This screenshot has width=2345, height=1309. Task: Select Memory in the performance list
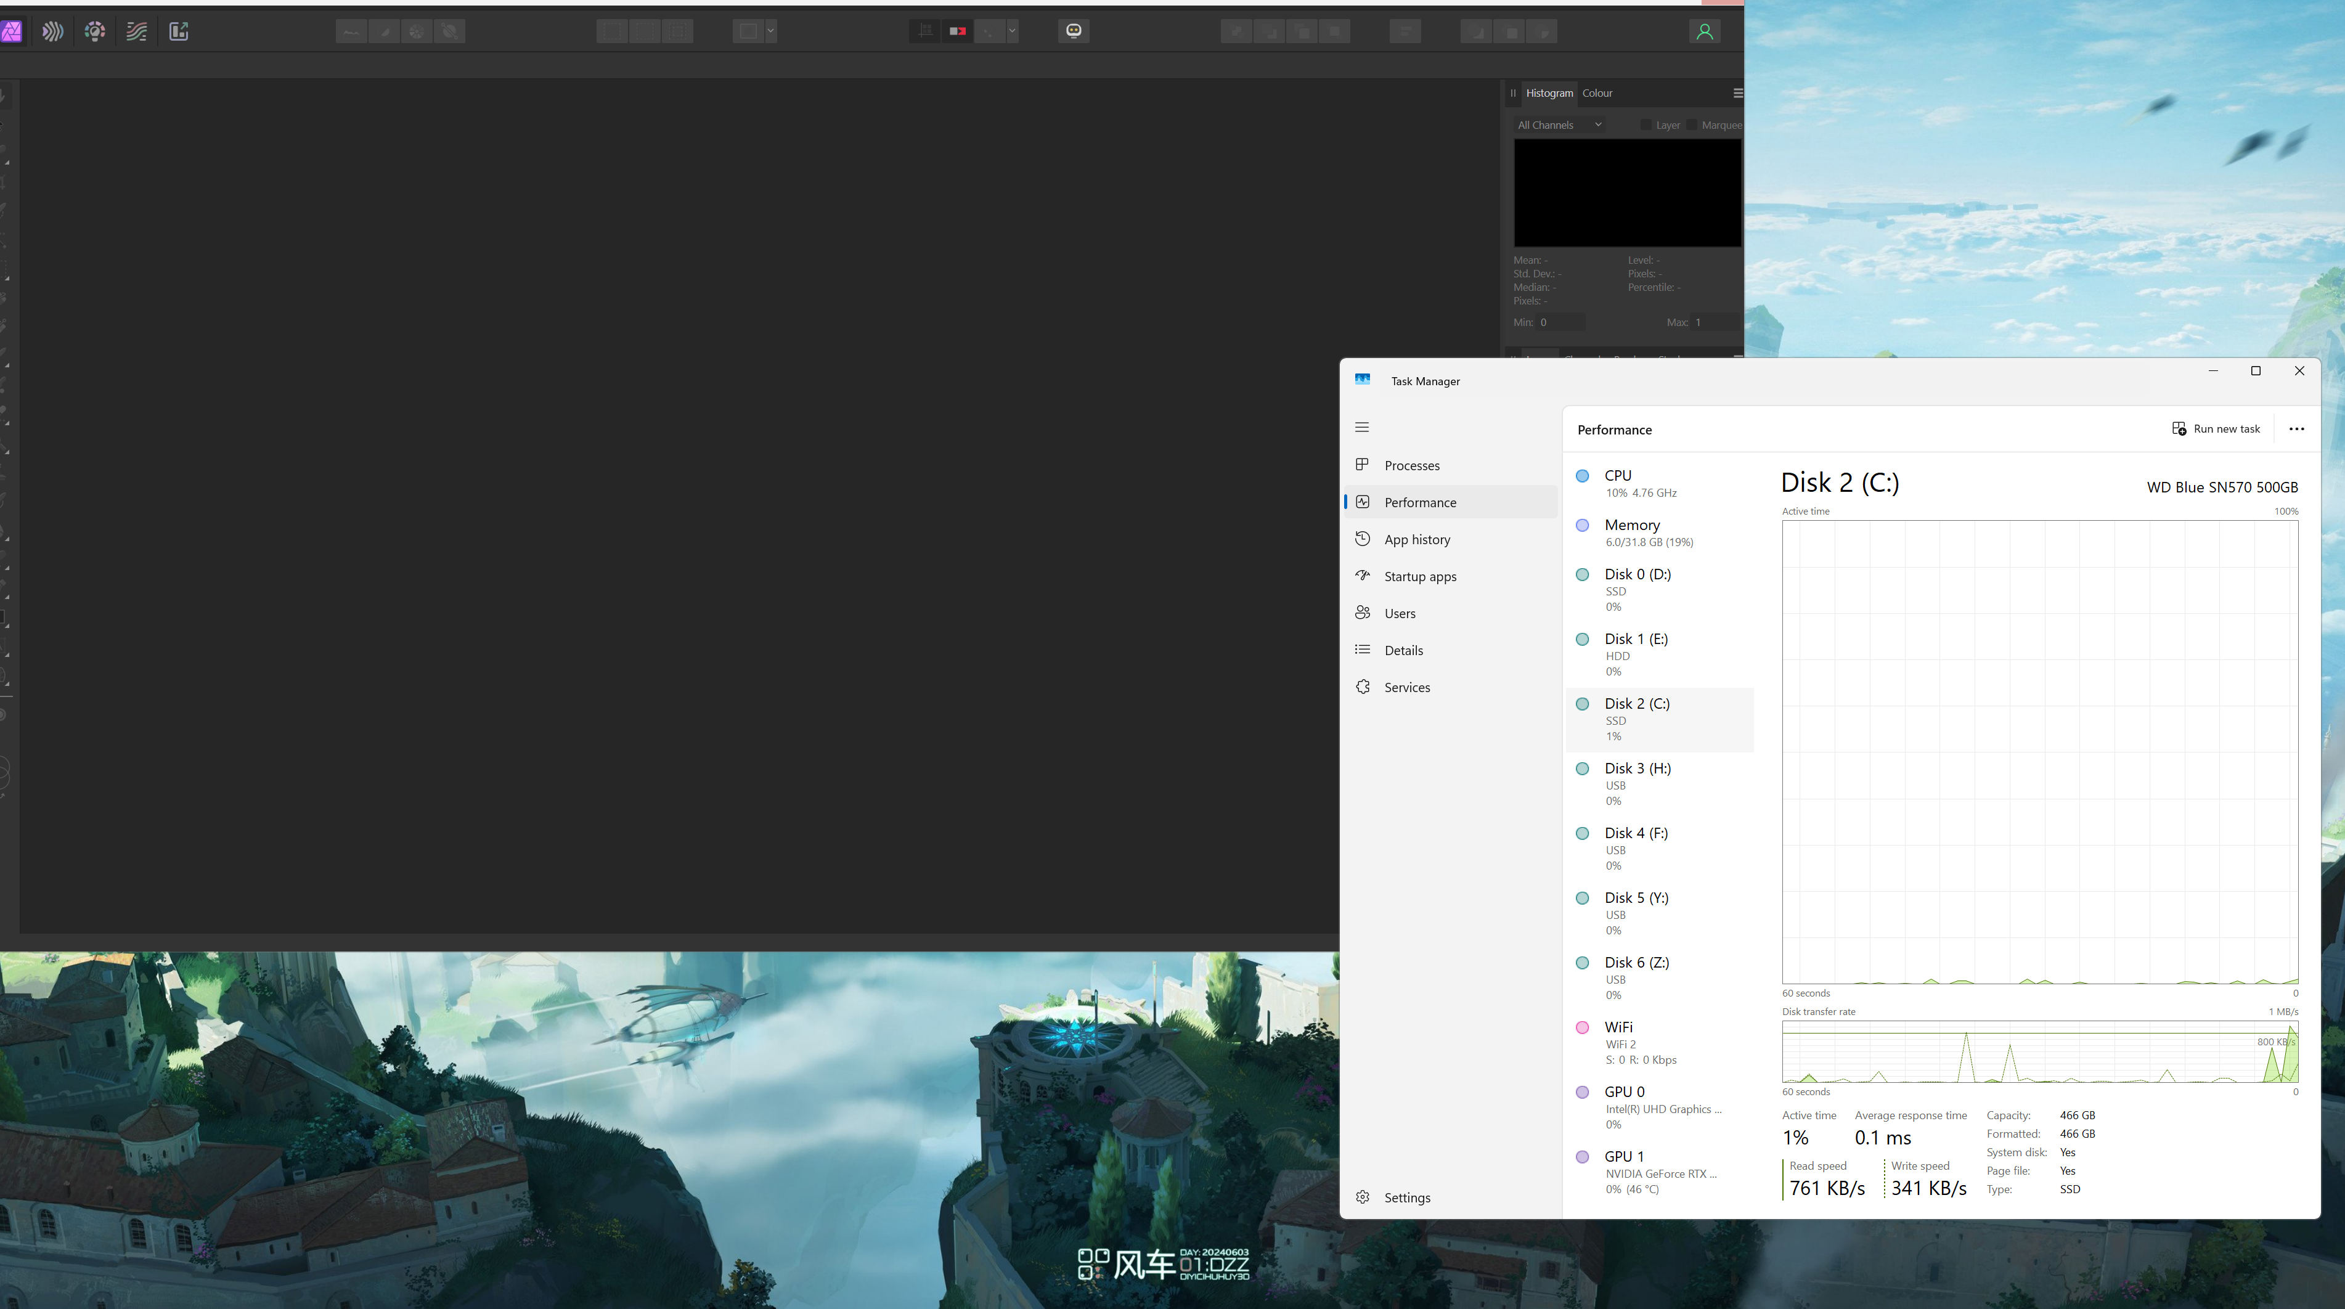click(1660, 532)
